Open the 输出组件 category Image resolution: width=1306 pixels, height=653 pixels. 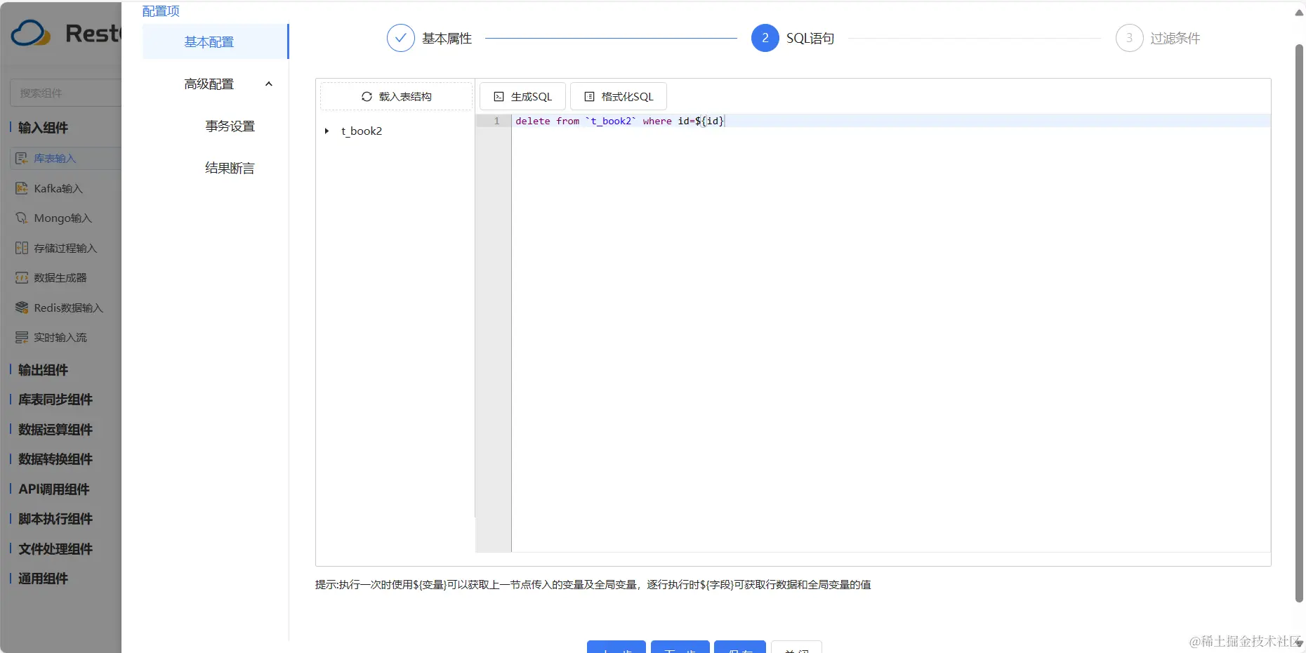[x=43, y=370]
